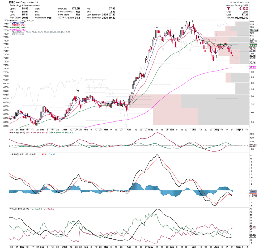Click the EMA(233) 74.37 legend entry
The height and width of the screenshot is (249, 259).
[18, 30]
